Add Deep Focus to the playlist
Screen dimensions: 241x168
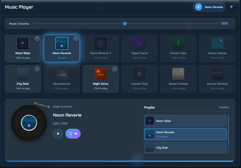click(x=154, y=38)
